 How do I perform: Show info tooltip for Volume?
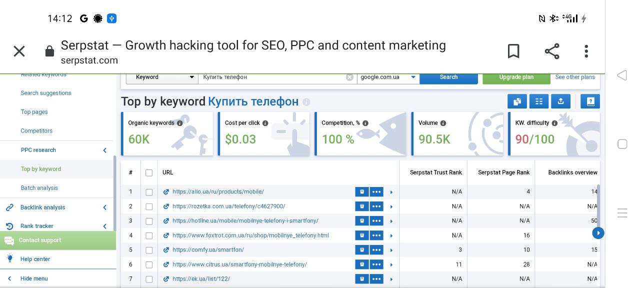click(443, 123)
